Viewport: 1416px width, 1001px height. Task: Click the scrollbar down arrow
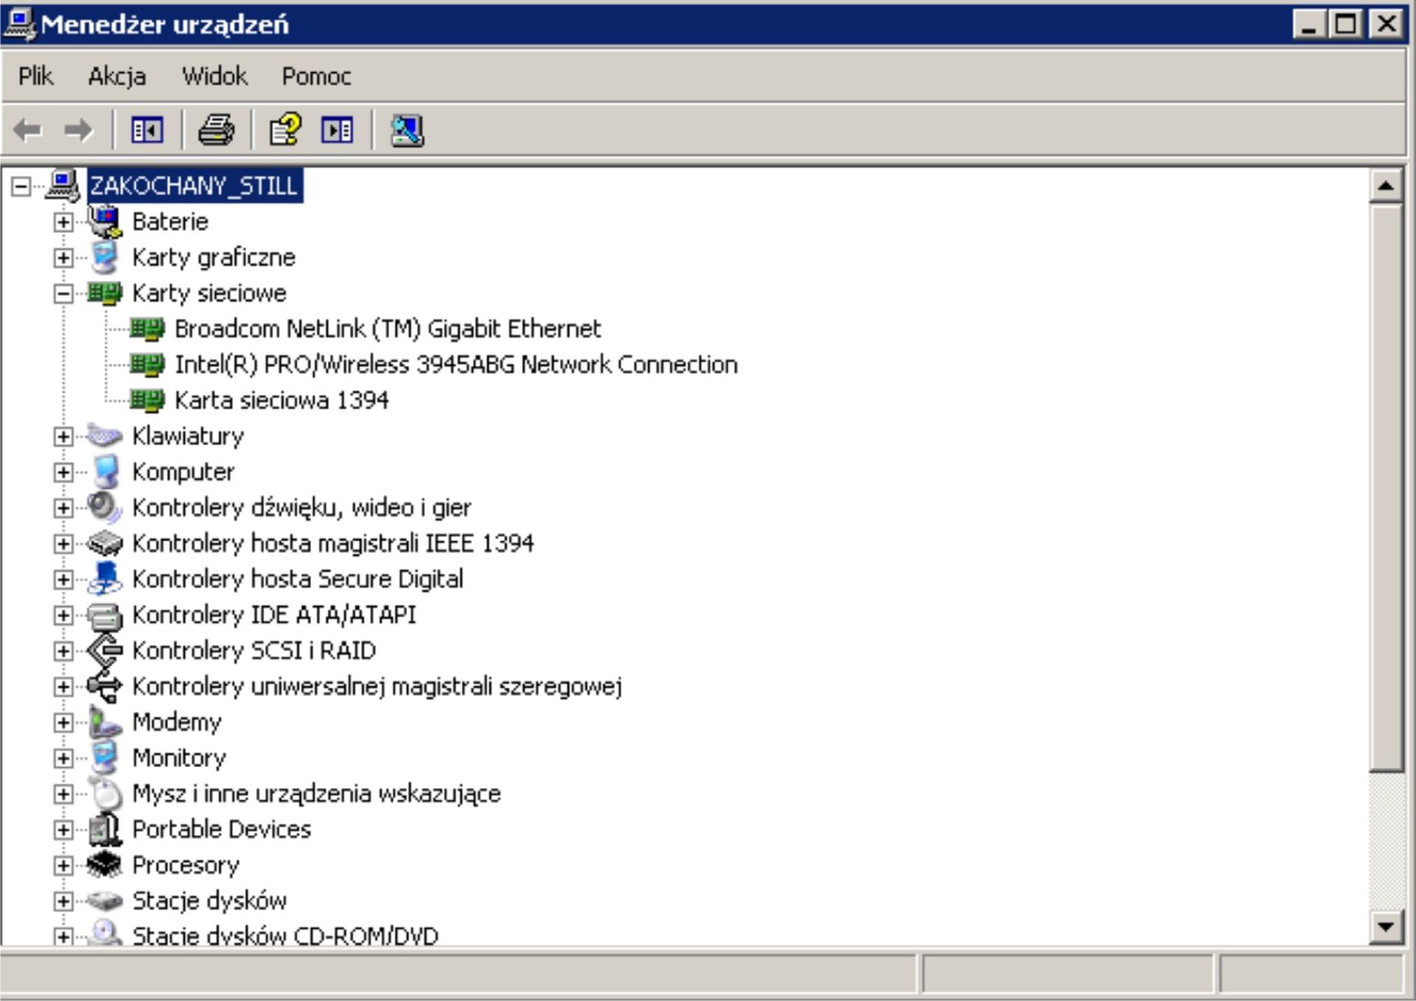click(x=1386, y=926)
